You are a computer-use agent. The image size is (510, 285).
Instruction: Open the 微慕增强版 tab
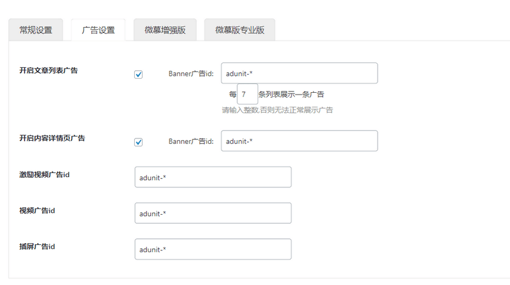pos(165,30)
